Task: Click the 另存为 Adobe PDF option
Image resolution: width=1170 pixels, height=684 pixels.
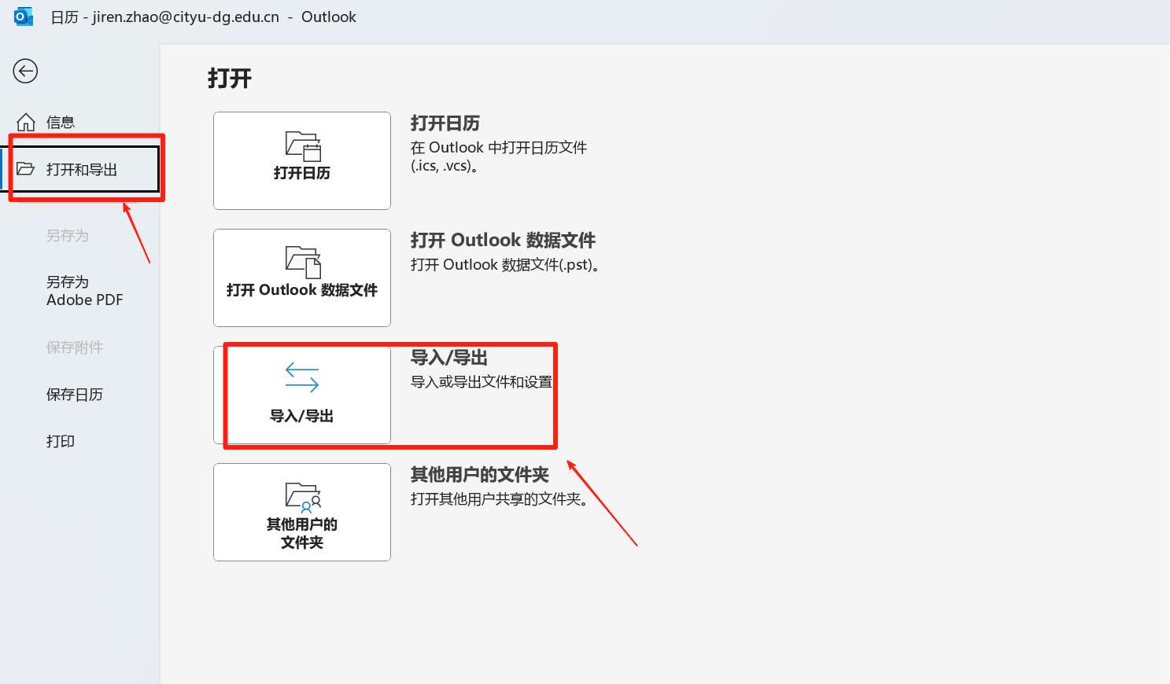Action: point(85,291)
